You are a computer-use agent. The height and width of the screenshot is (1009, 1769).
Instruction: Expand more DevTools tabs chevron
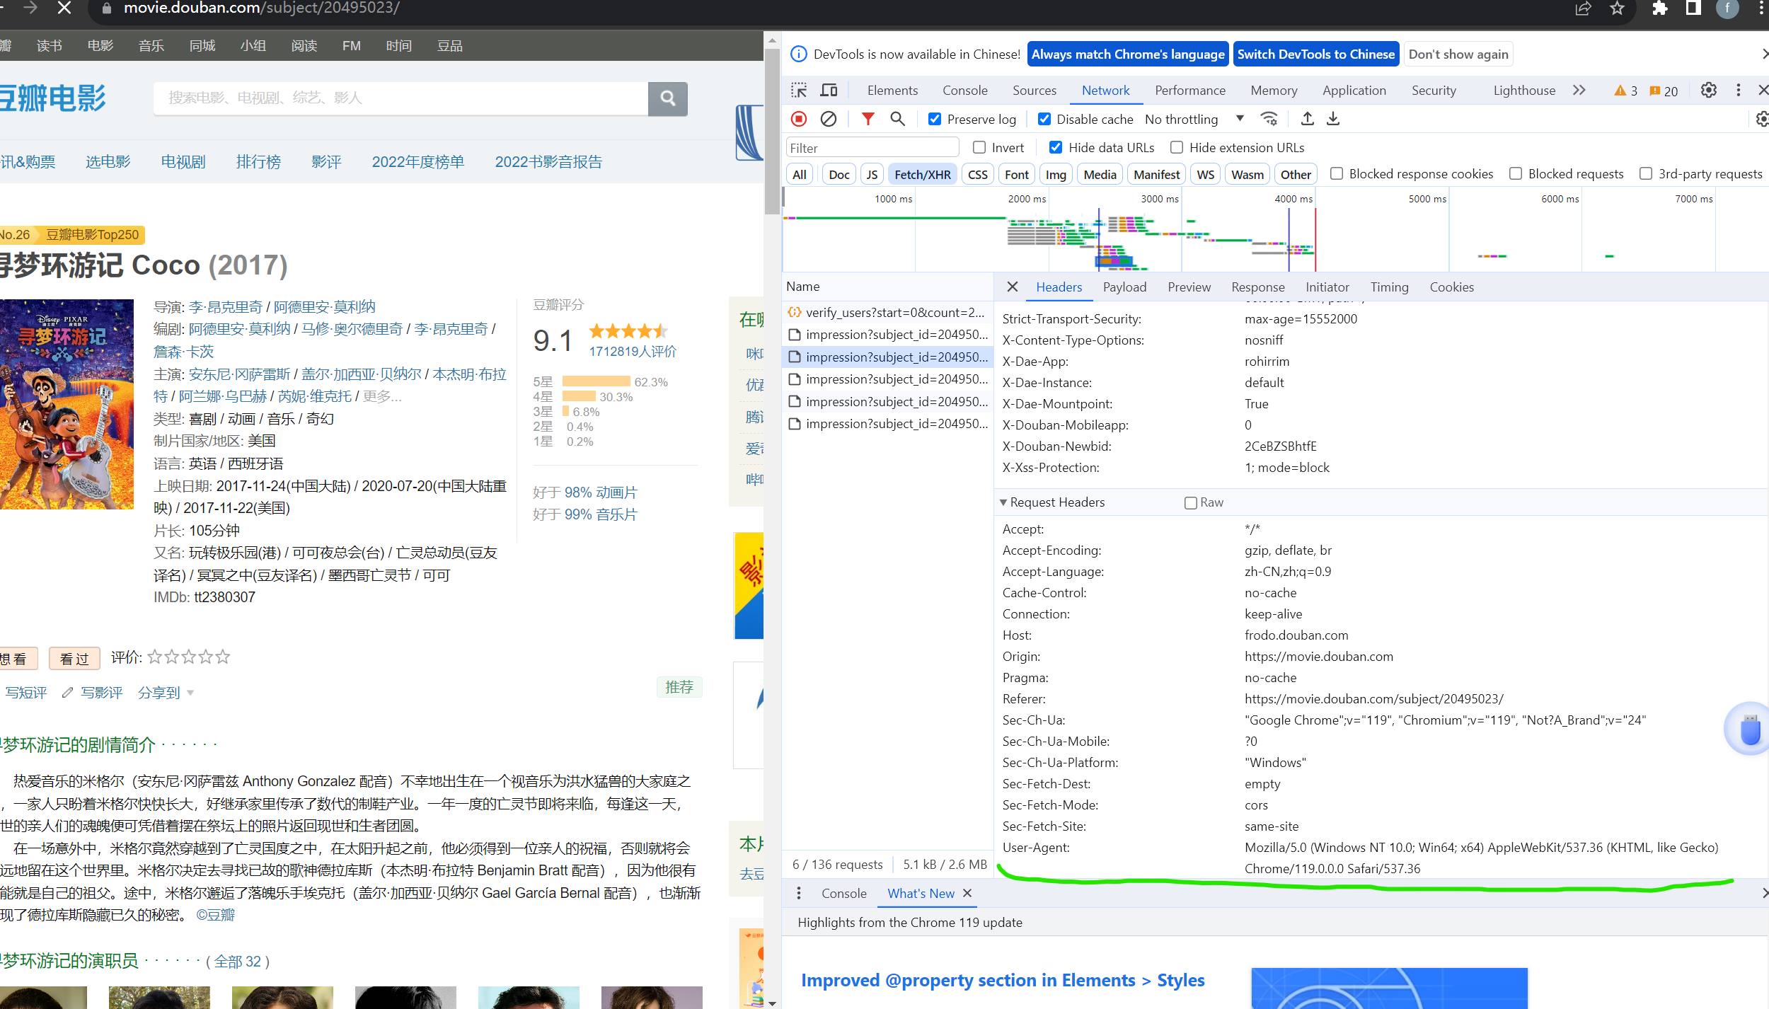[1579, 90]
